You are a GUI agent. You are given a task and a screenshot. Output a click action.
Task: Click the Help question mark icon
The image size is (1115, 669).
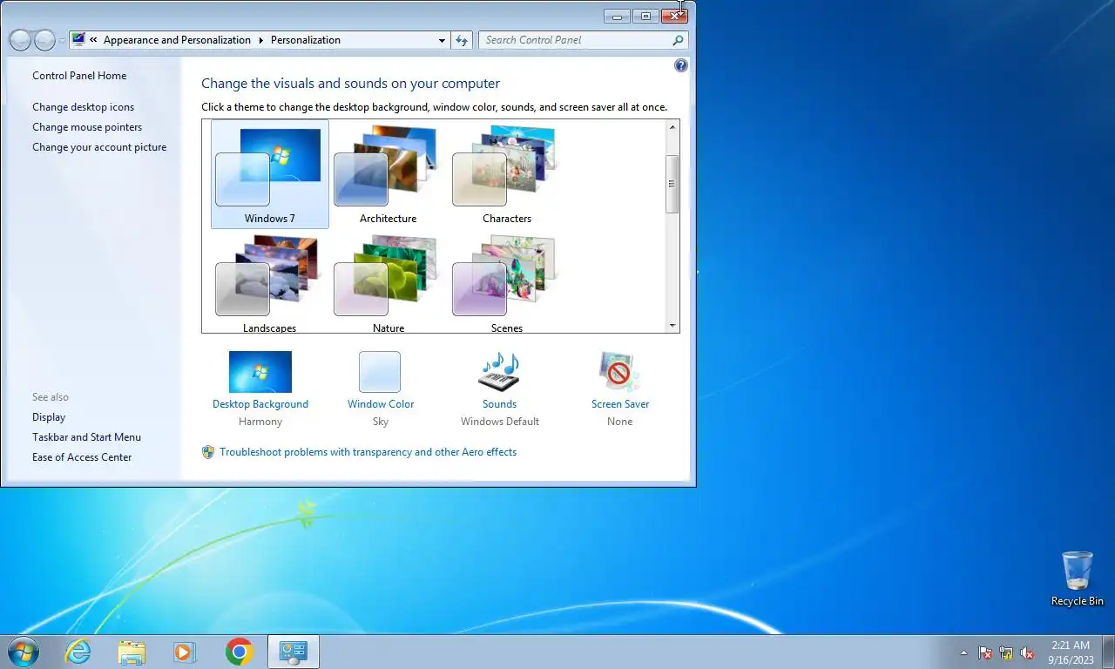pos(681,65)
